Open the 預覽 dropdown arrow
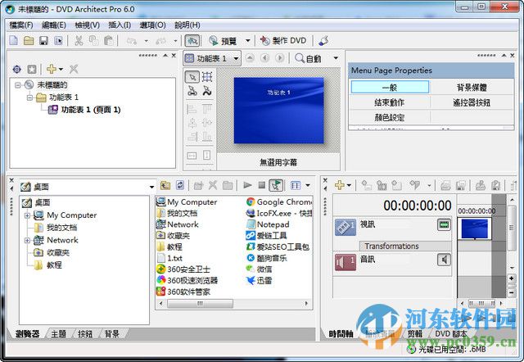The image size is (524, 362). [247, 41]
